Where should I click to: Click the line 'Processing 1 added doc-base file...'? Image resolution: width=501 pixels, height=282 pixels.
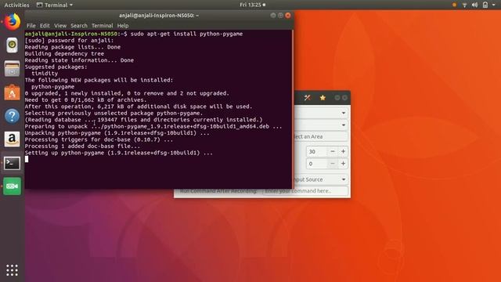tap(82, 146)
